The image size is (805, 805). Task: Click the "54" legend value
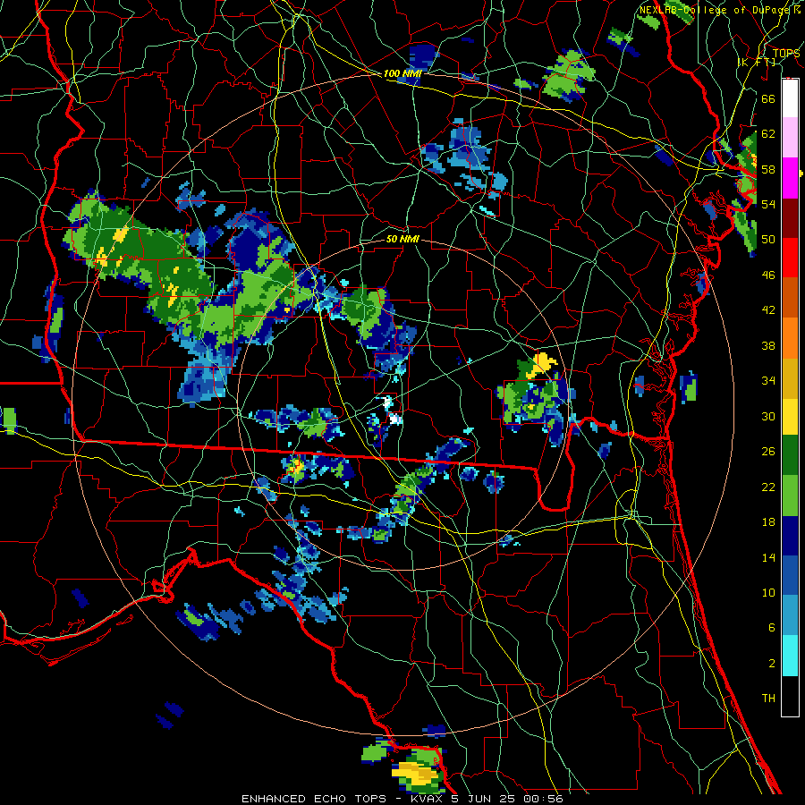point(768,204)
